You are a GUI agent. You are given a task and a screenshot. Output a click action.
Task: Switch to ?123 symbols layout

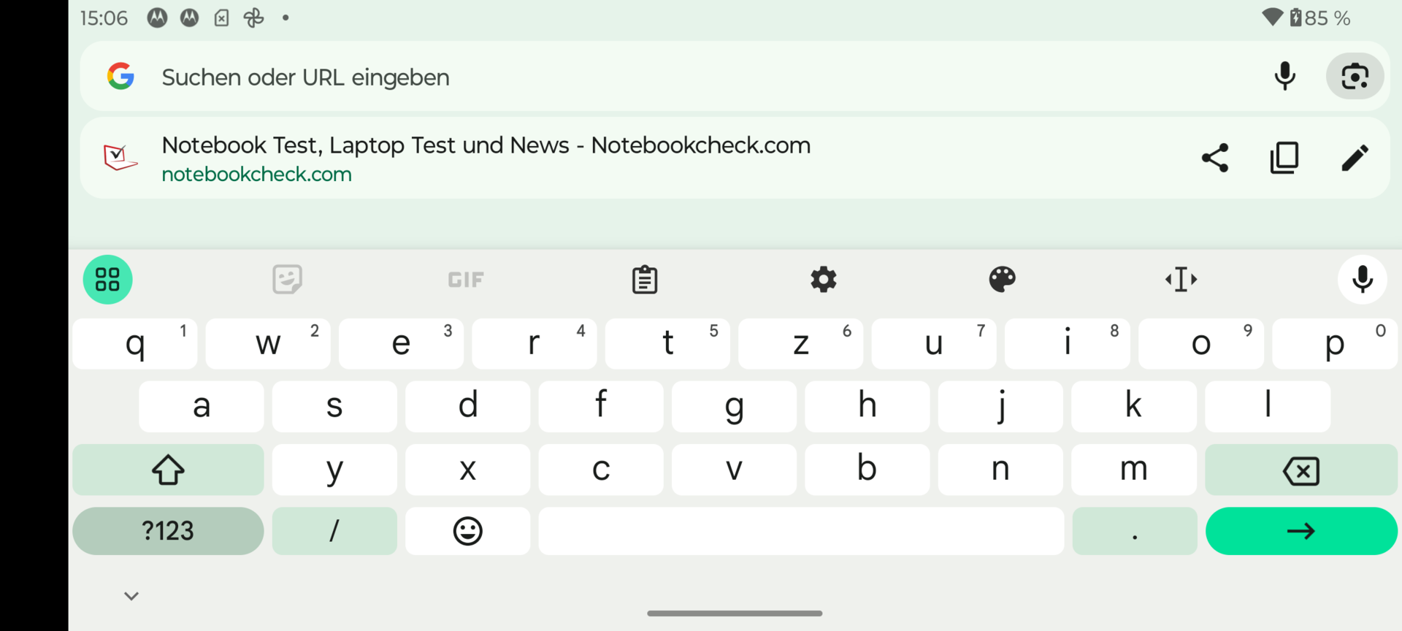[168, 531]
